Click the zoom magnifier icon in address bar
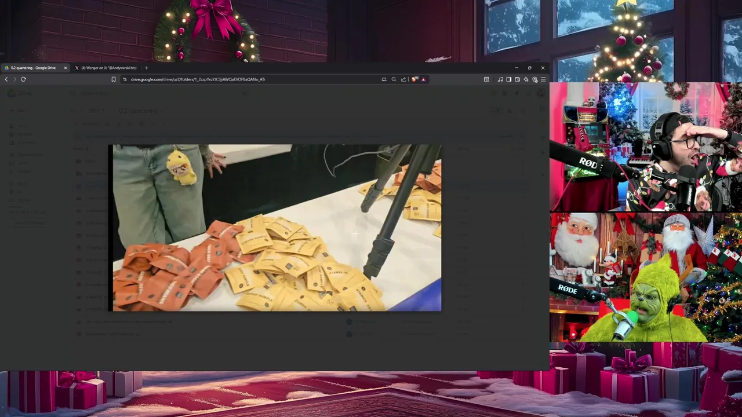742x417 pixels. coord(394,79)
